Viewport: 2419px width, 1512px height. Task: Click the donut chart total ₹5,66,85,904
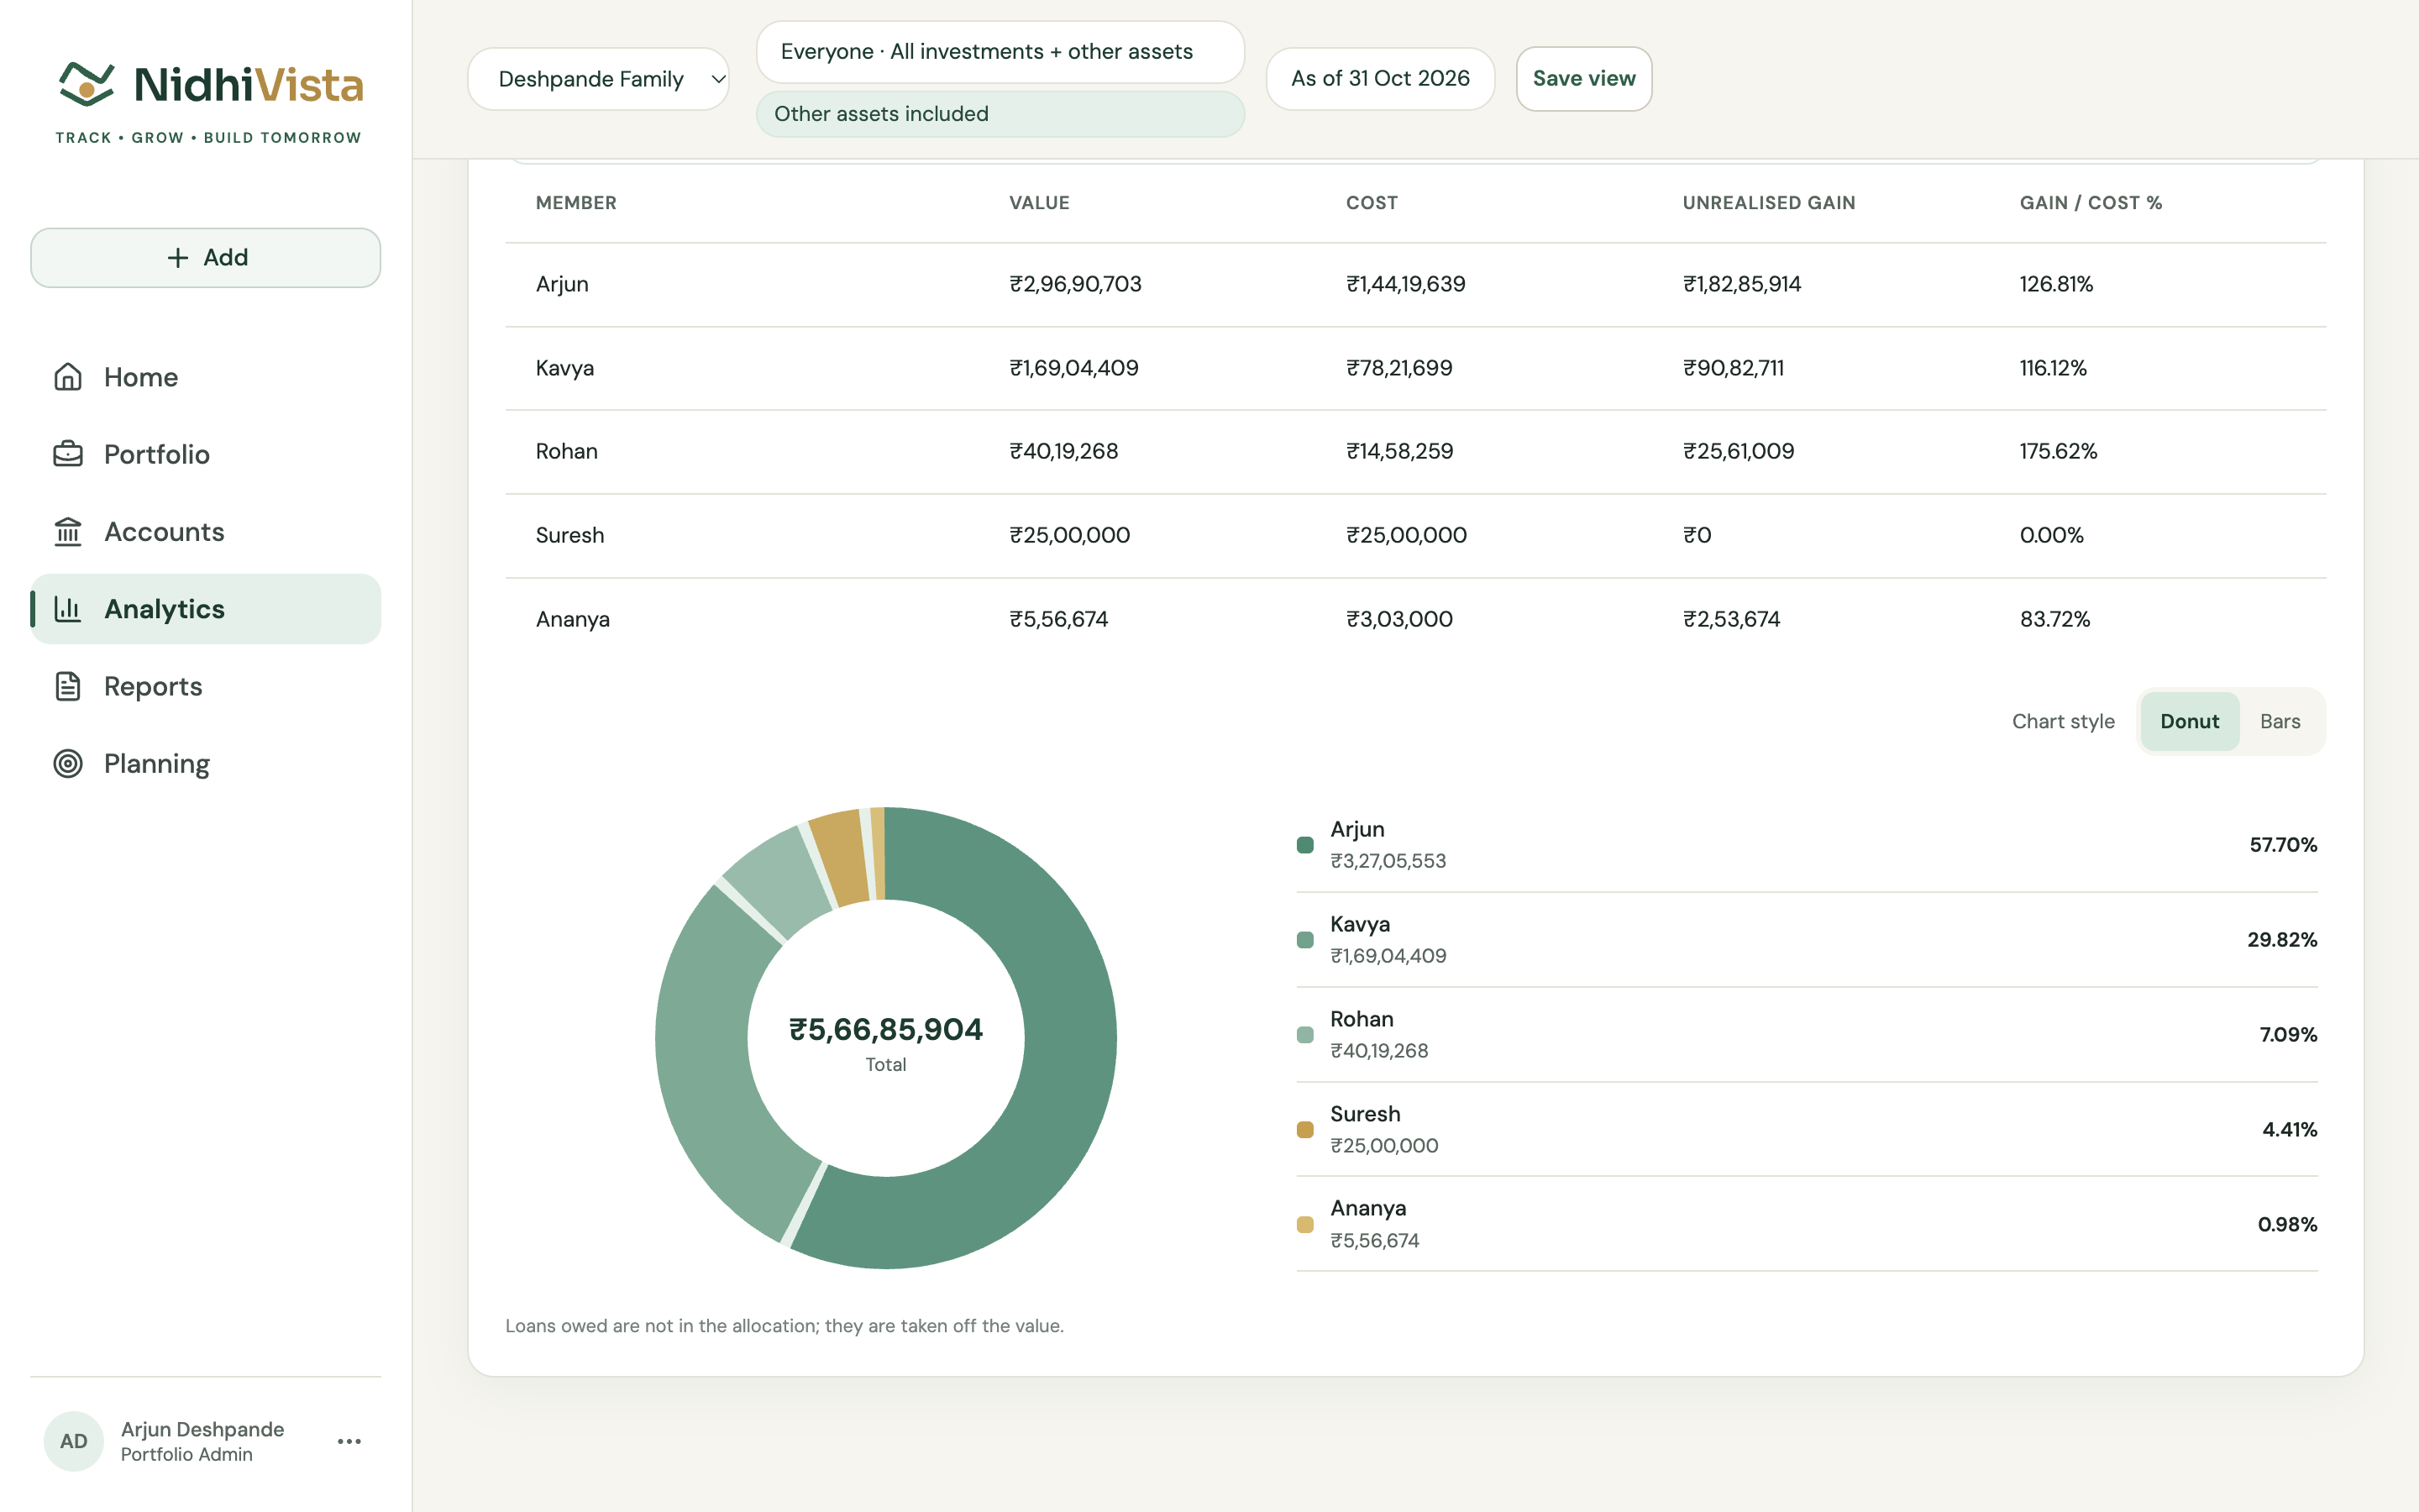coord(885,1029)
